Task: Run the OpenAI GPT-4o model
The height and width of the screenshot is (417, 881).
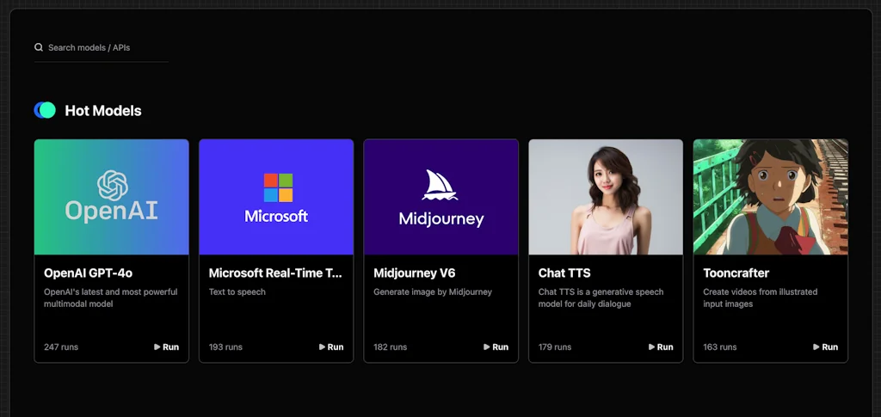Action: pos(166,347)
